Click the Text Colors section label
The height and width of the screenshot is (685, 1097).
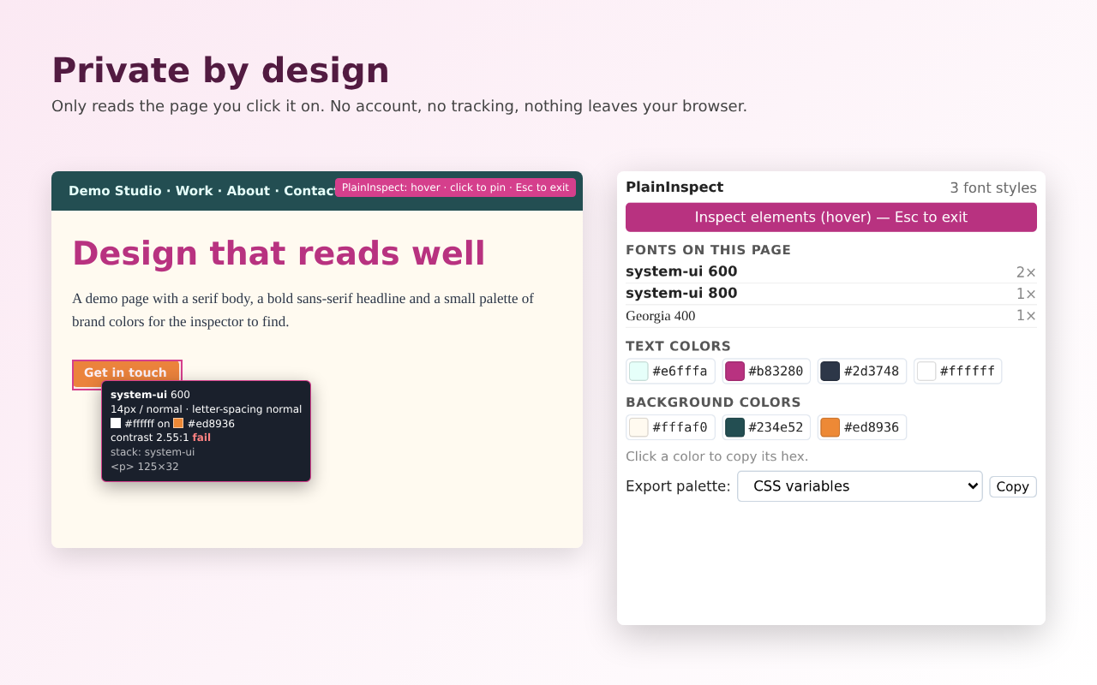click(678, 346)
